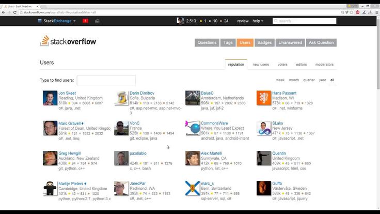Switch to the new users tab
This screenshot has width=380, height=214.
click(x=261, y=65)
